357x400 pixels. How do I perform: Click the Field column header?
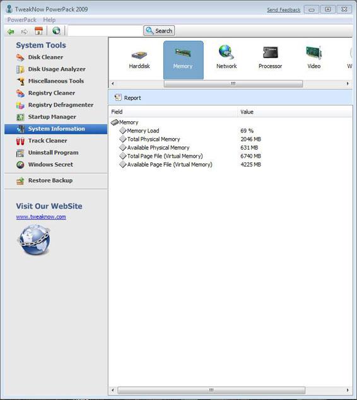(173, 112)
